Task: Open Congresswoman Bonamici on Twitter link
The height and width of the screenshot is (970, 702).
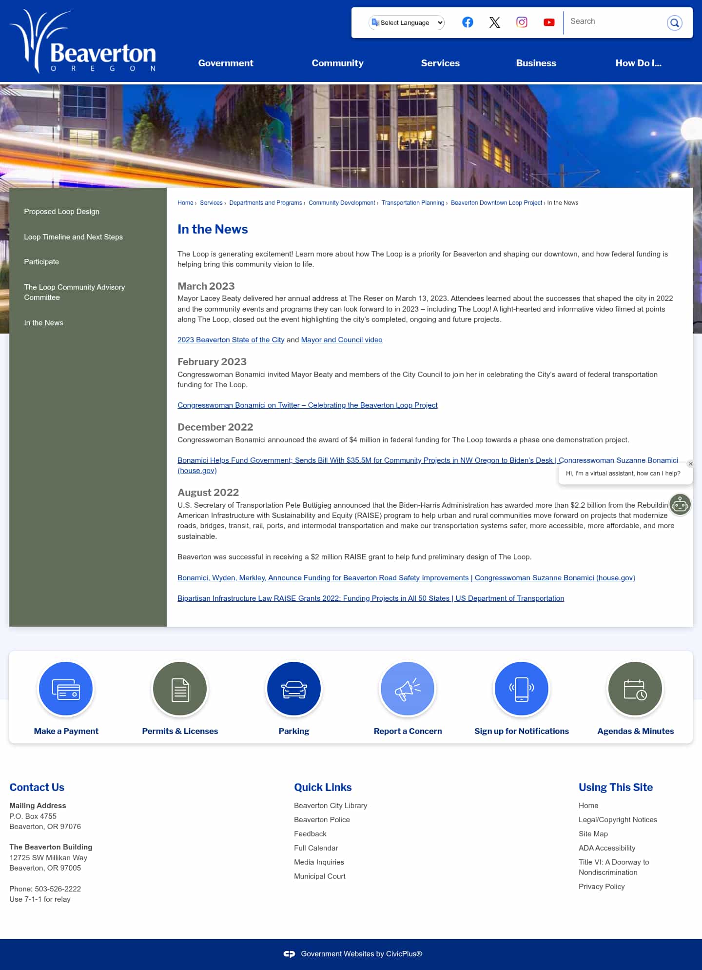Action: (x=308, y=405)
